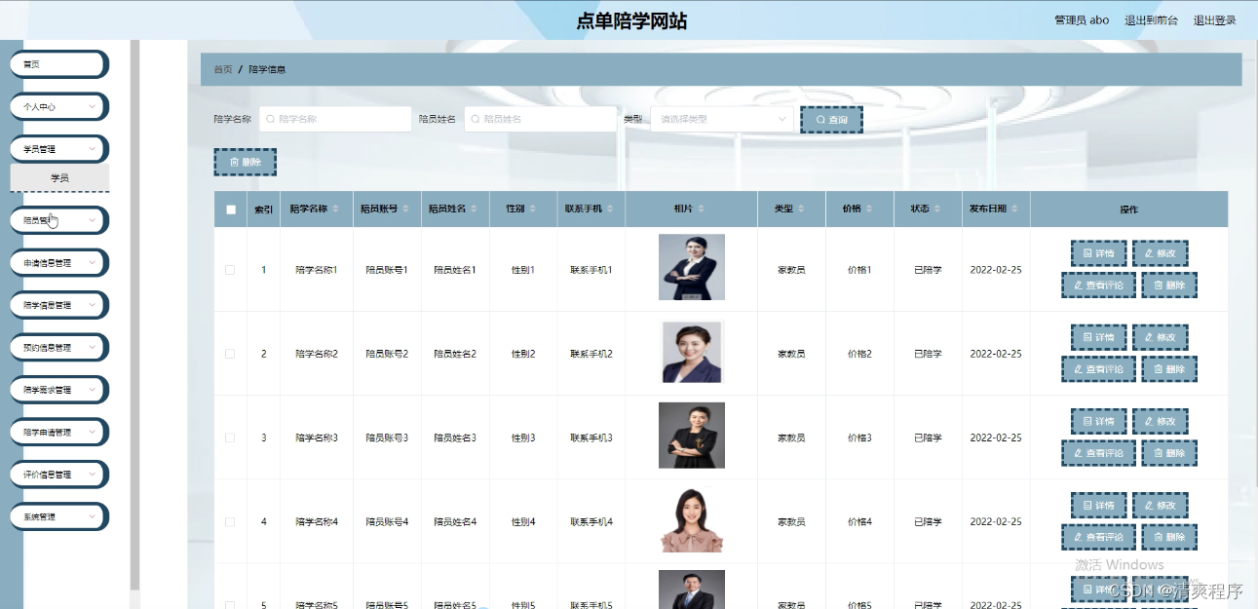The height and width of the screenshot is (609, 1258).
Task: Expand 陪学申请管理 sidebar menu
Action: tap(59, 432)
